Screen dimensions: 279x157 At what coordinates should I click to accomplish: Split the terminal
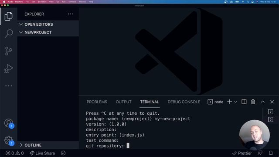(x=244, y=102)
